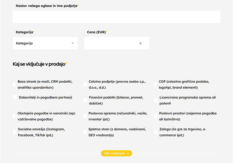Check the 'Baza strank' checkbox

click(x=14, y=84)
